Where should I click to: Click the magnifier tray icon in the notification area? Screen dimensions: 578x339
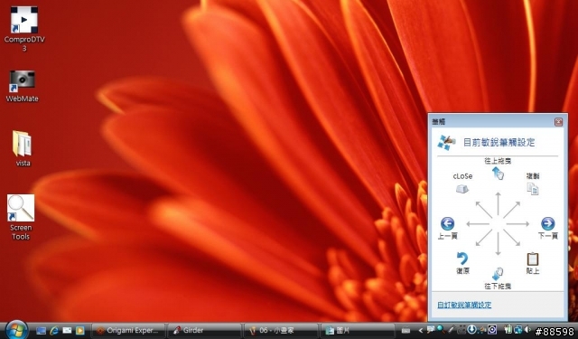tap(441, 329)
